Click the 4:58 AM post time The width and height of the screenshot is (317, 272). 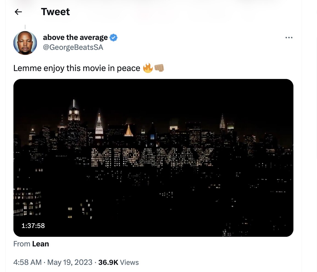27,262
